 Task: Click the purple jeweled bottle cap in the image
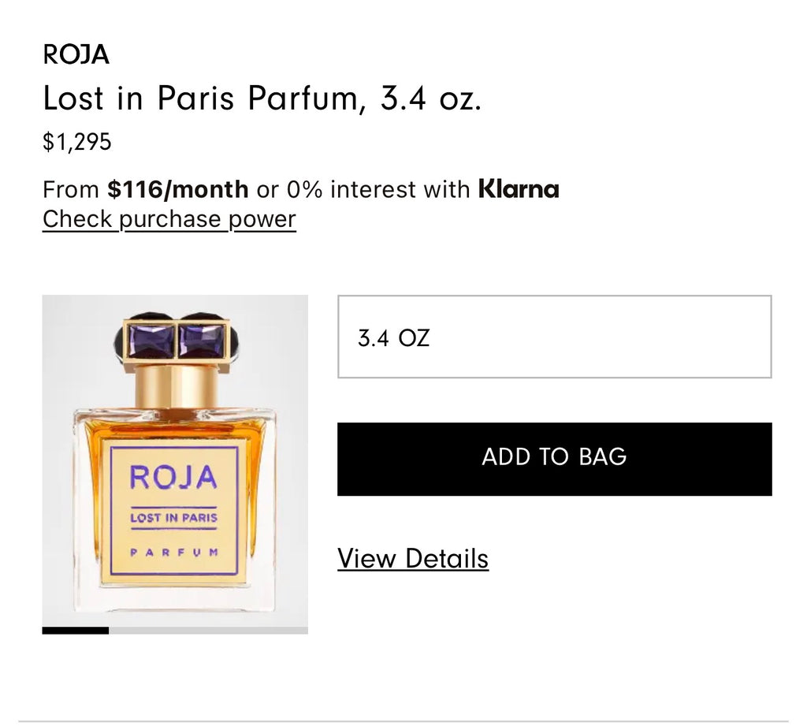pos(176,339)
